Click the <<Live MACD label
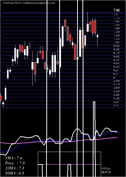Viewport: 126px width, 177px height. pyautogui.click(x=106, y=170)
